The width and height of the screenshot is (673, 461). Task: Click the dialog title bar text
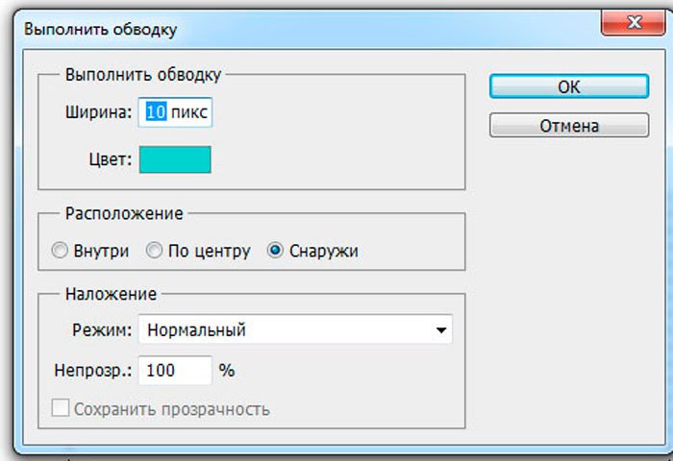[x=101, y=30]
